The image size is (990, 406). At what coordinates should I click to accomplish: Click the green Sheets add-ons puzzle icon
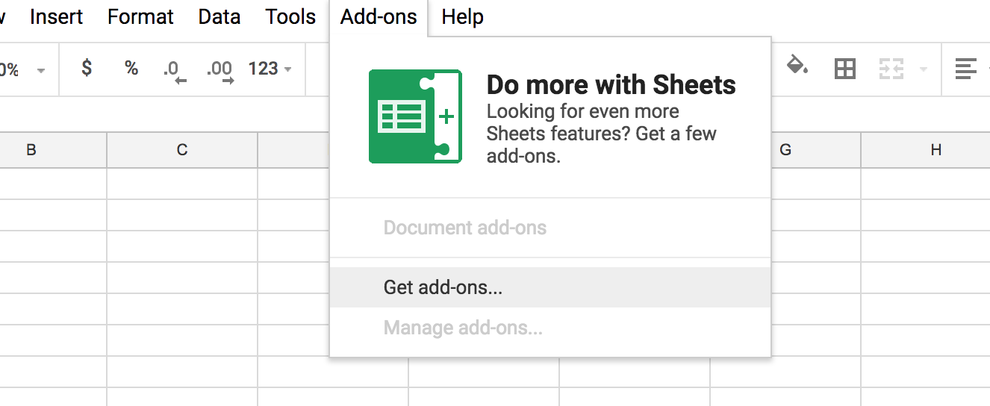(415, 116)
